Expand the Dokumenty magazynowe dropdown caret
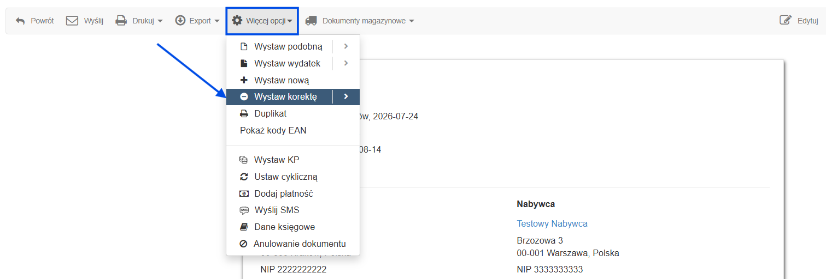 pos(412,21)
